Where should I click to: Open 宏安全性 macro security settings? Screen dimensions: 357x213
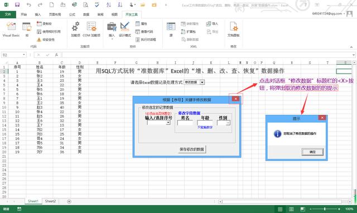pyautogui.click(x=46, y=40)
